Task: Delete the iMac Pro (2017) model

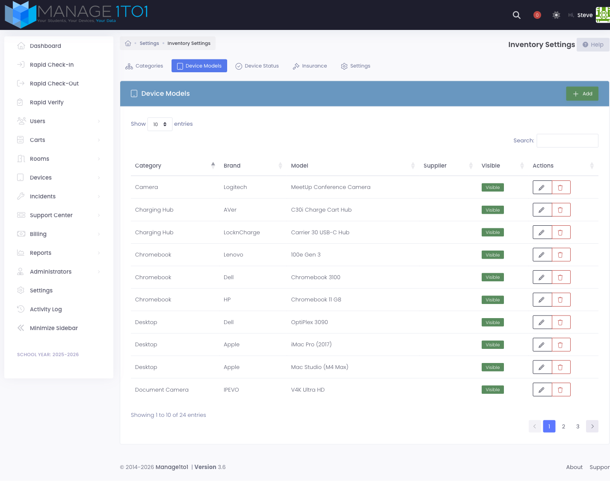Action: click(x=561, y=345)
